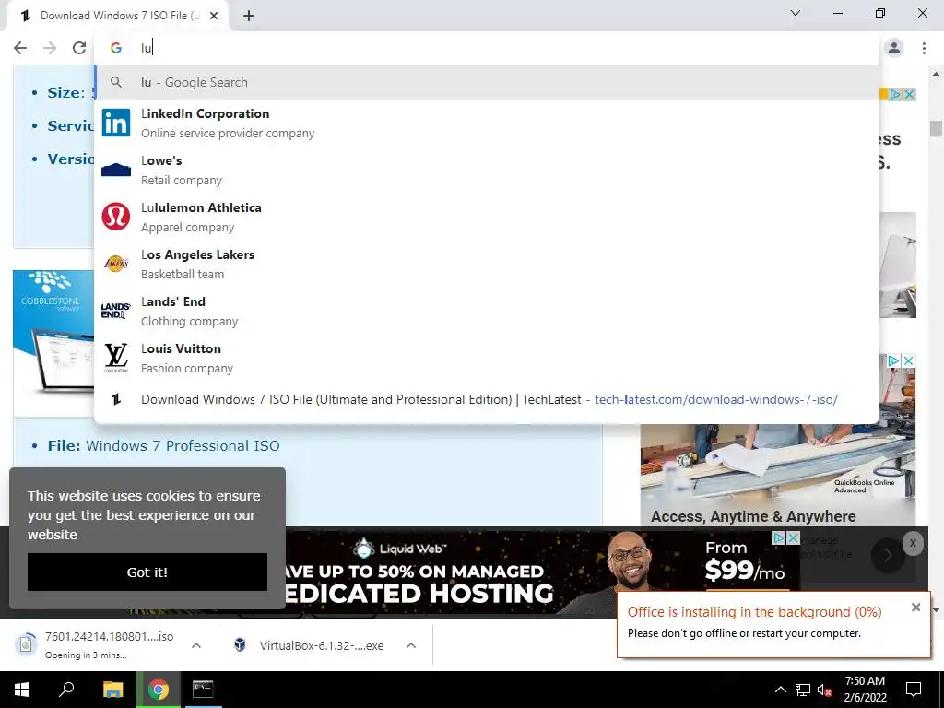Open the network status tray icon

click(x=803, y=690)
